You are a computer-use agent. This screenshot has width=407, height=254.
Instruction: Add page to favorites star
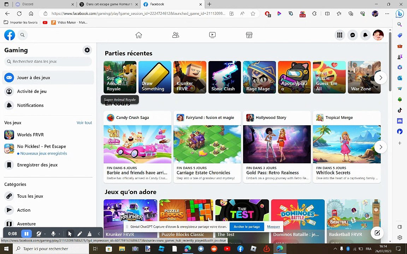pos(253,13)
